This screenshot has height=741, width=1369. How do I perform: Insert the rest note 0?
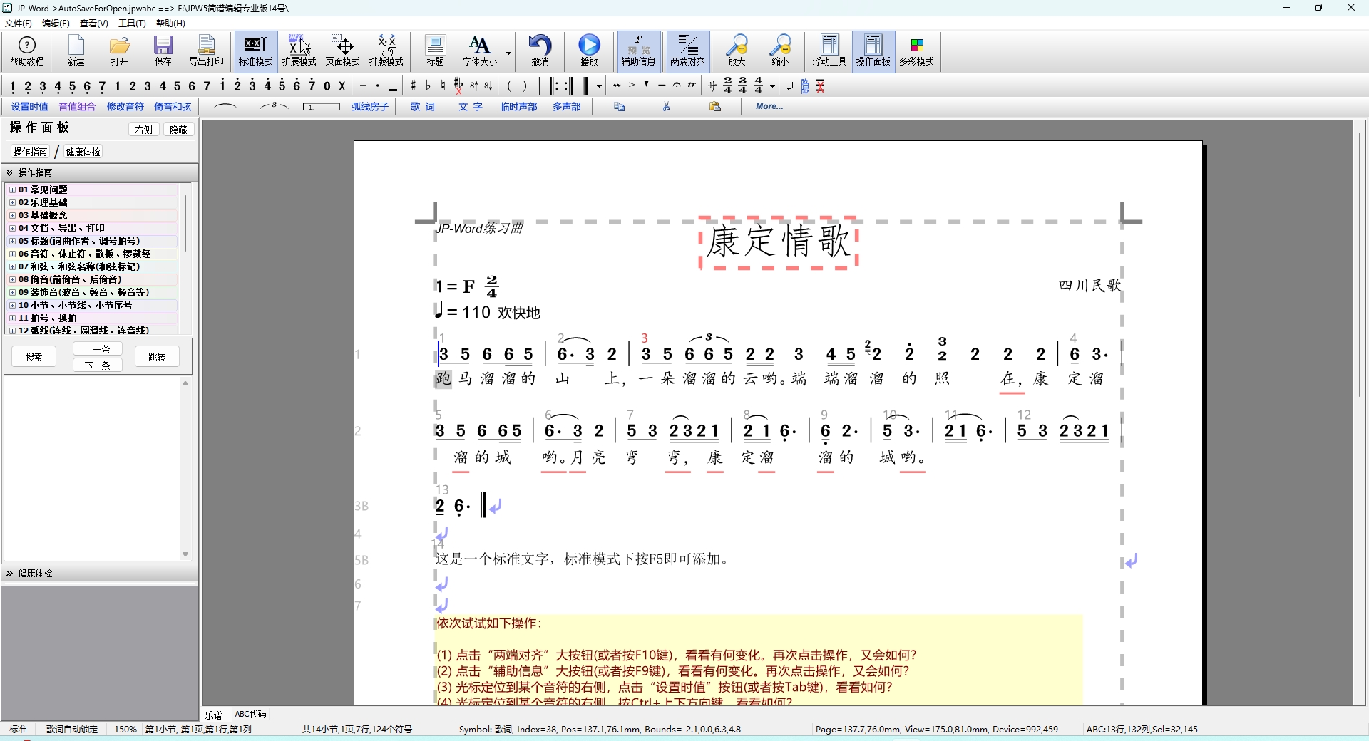click(x=327, y=86)
